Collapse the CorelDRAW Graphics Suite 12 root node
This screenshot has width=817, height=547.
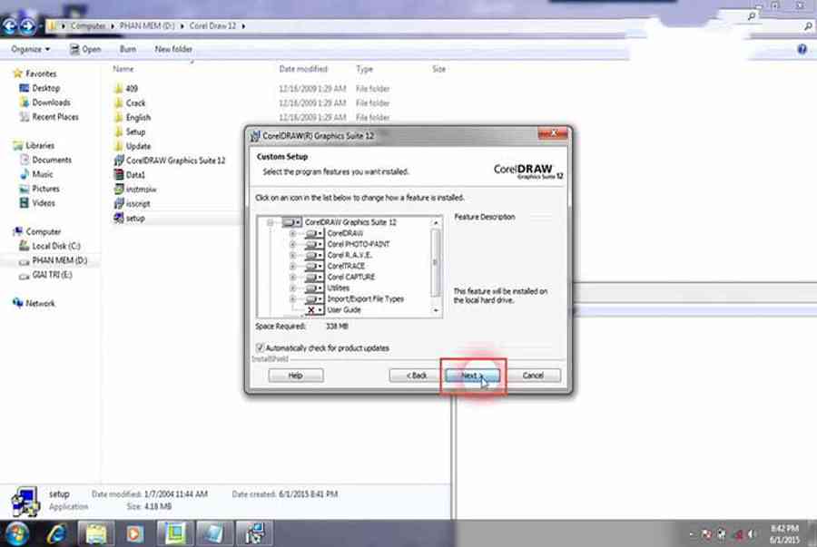(271, 222)
